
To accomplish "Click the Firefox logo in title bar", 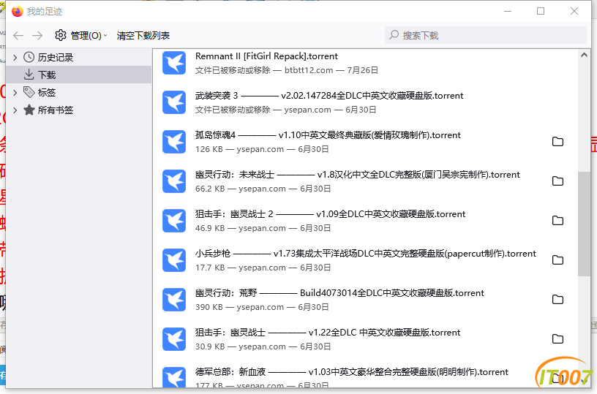I will click(18, 12).
